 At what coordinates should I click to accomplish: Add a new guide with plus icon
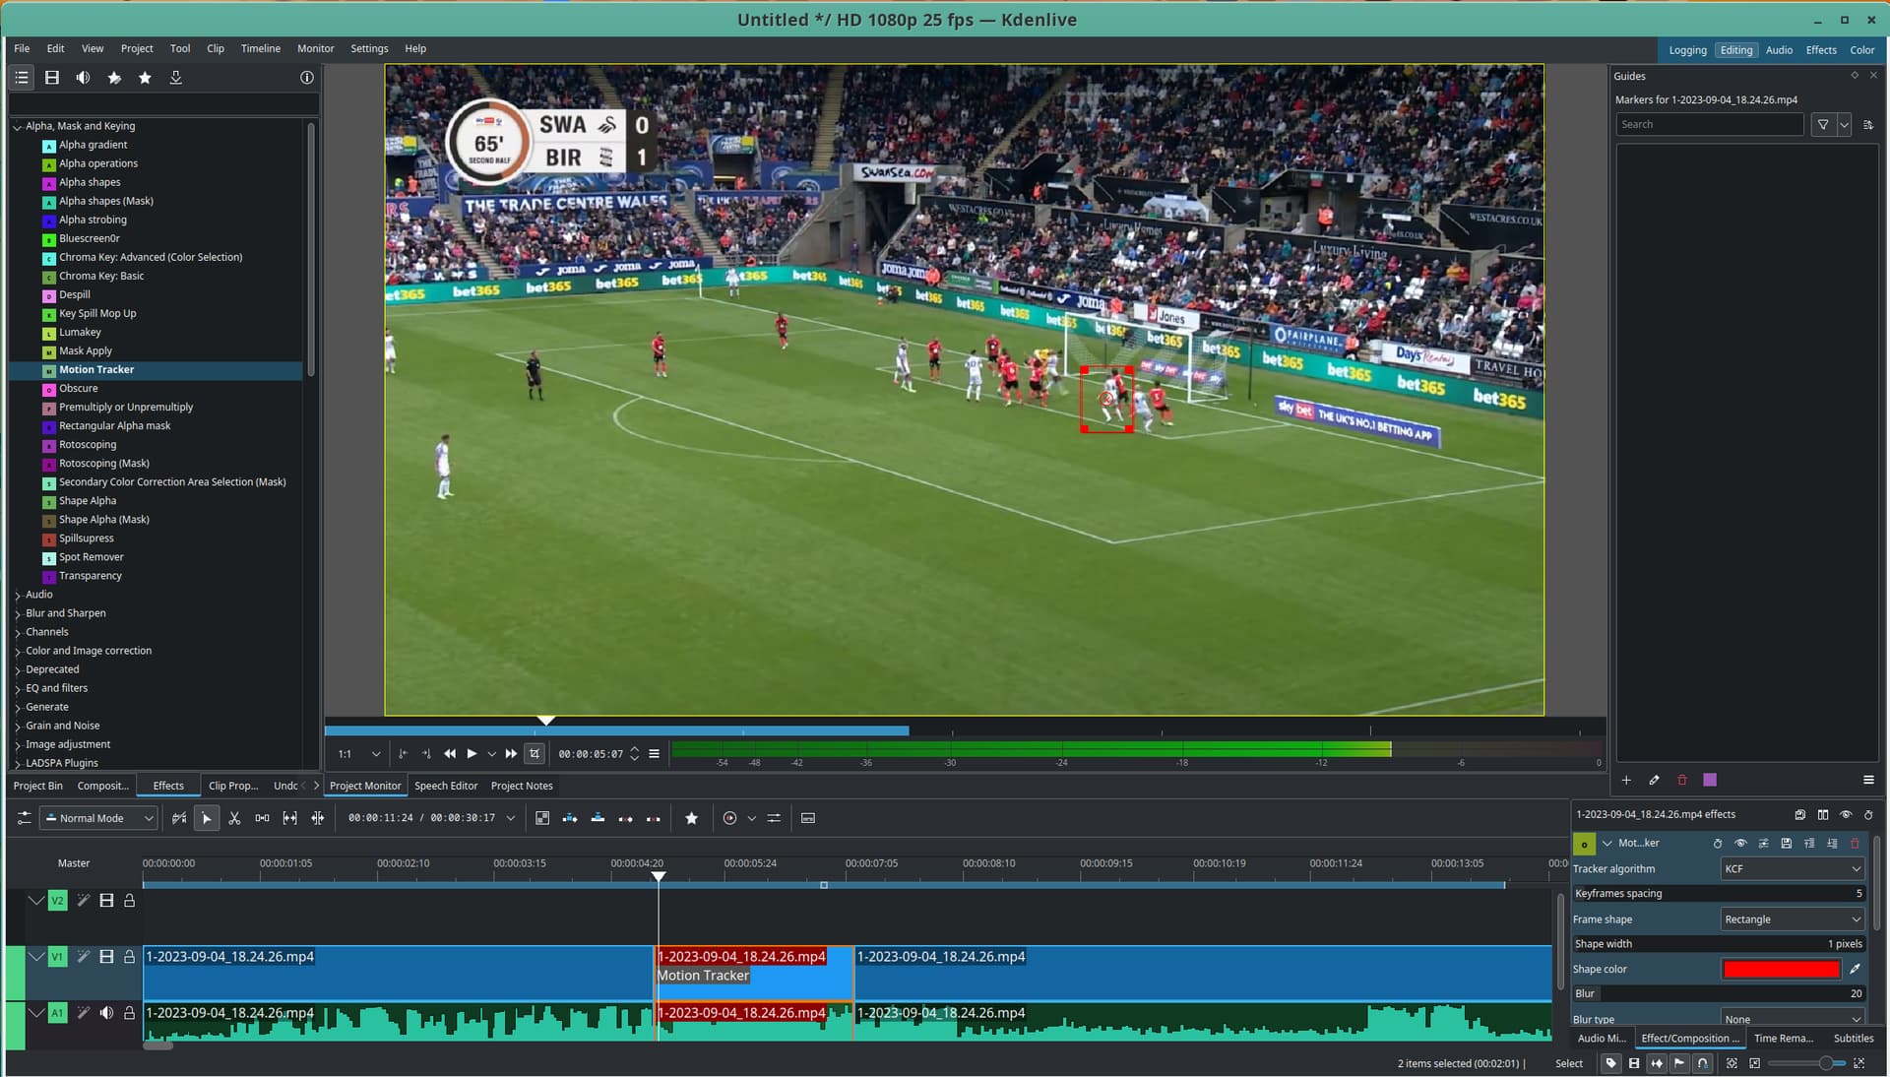(1626, 780)
